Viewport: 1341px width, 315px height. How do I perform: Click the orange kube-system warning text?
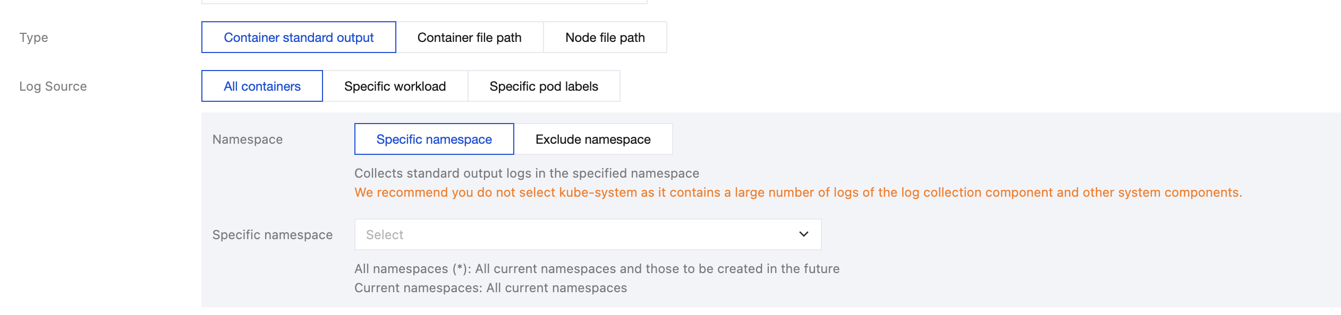click(x=797, y=192)
